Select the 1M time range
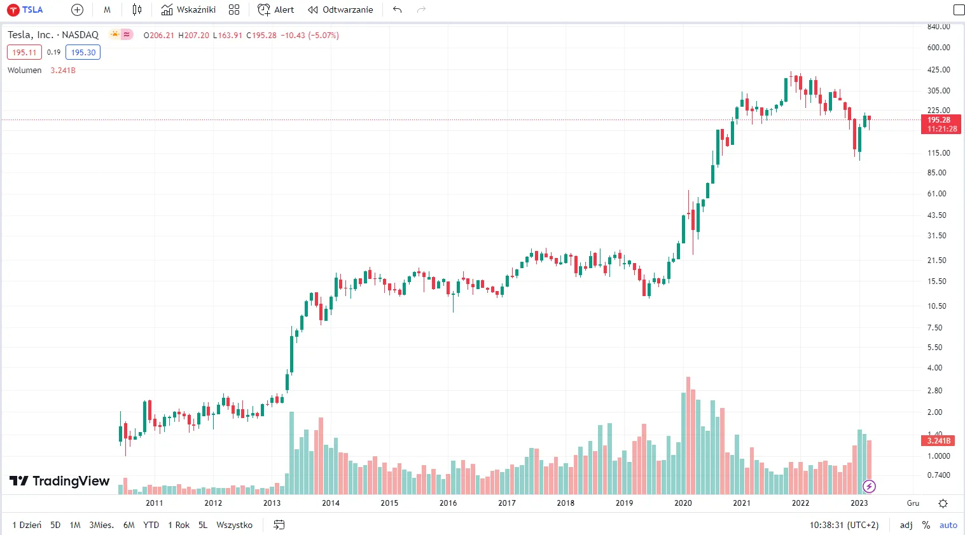 pyautogui.click(x=75, y=525)
